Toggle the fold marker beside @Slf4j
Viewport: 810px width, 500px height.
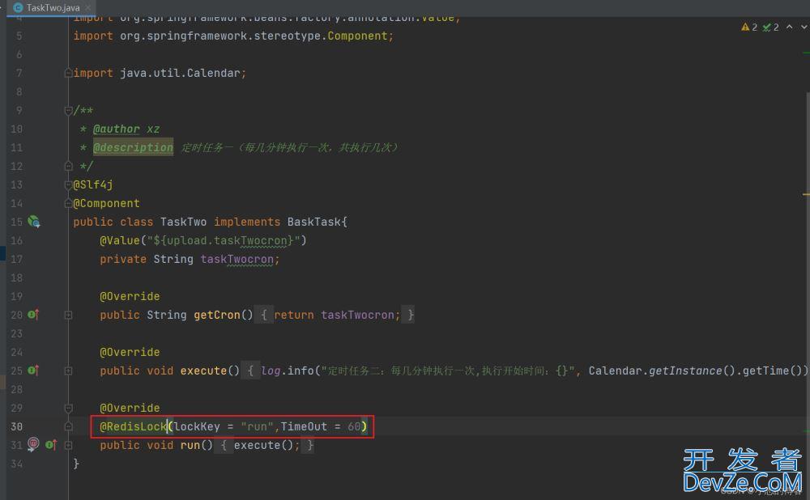(68, 184)
